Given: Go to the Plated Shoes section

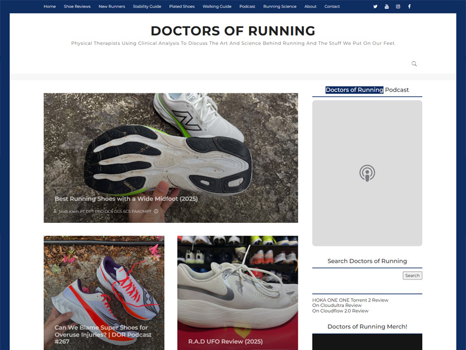Looking at the screenshot, I should coord(182,6).
